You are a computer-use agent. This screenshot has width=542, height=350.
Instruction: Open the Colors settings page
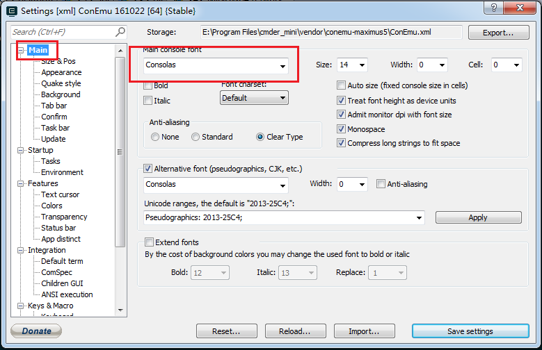click(51, 206)
